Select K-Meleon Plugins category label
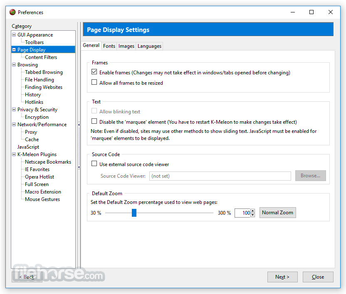346x294 pixels. [x=37, y=155]
